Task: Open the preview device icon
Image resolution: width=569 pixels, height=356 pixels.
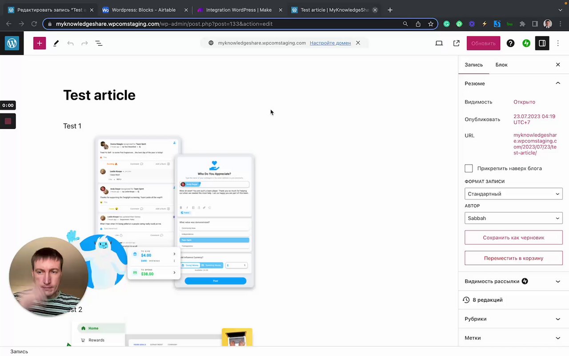Action: [x=439, y=43]
